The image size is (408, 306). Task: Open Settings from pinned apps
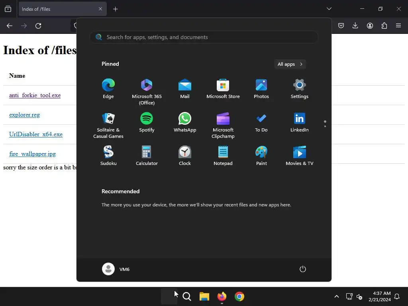click(300, 89)
